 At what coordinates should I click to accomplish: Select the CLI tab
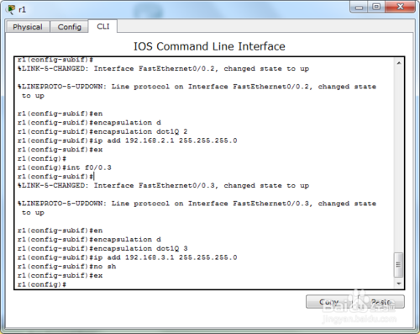[102, 26]
